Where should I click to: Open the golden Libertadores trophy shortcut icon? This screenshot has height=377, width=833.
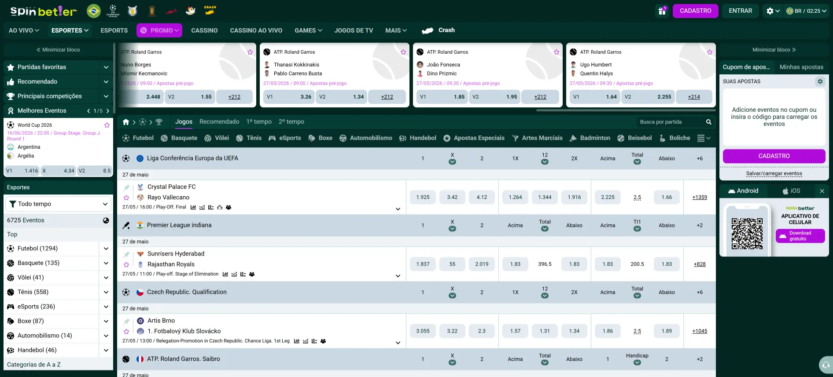tap(152, 11)
